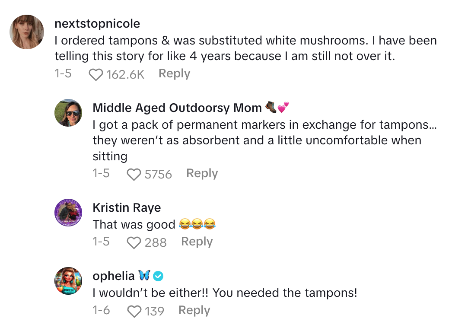This screenshot has width=452, height=331.
Task: Click ophelia's blue verified badge
Action: click(159, 276)
